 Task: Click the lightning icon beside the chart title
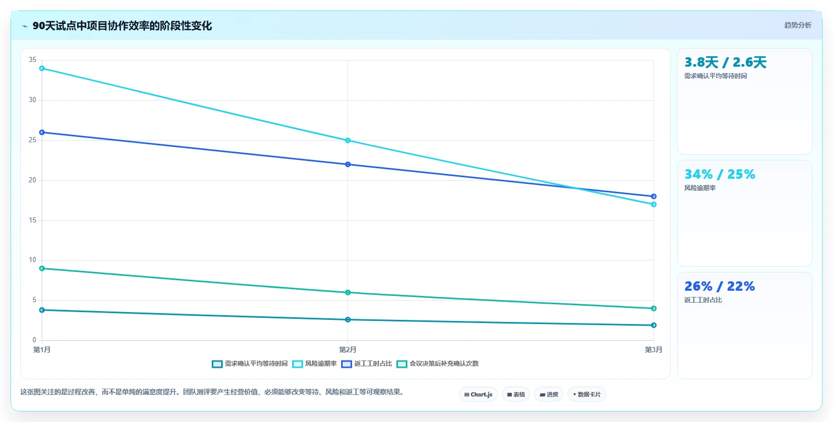tap(25, 26)
